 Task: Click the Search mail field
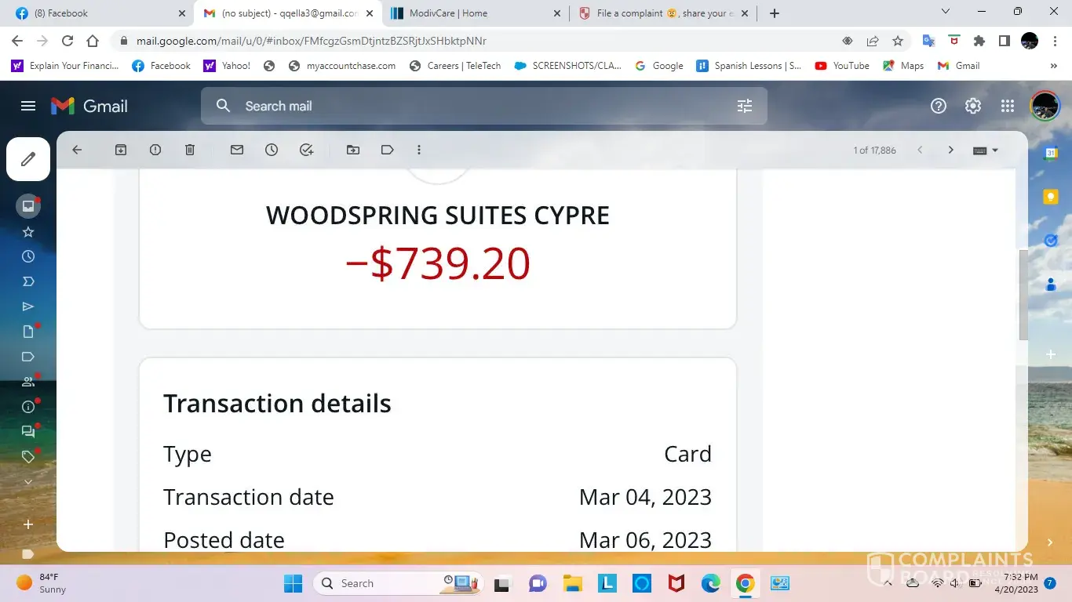pyautogui.click(x=471, y=106)
